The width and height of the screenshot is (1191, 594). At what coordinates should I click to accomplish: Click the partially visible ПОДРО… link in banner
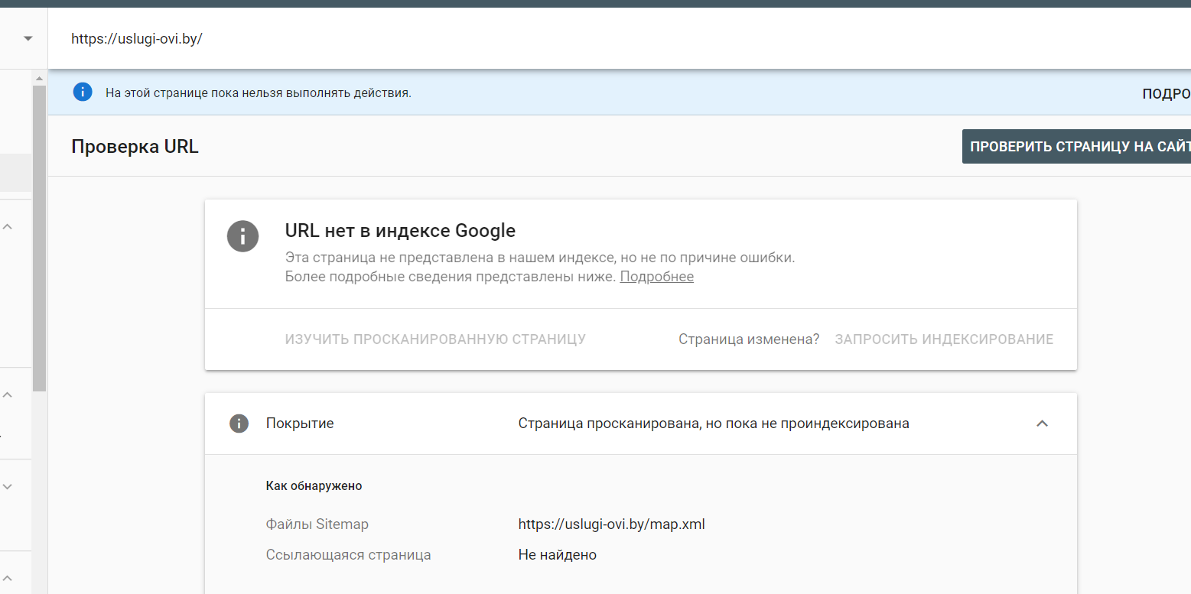point(1166,94)
